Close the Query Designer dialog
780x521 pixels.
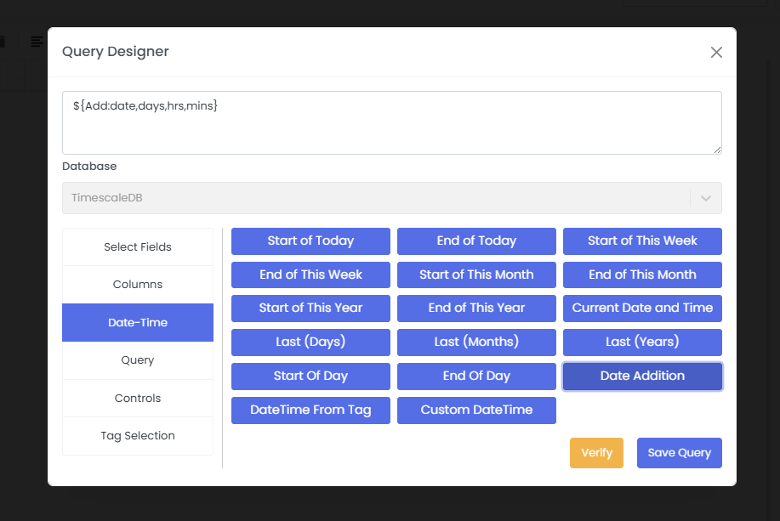point(716,53)
